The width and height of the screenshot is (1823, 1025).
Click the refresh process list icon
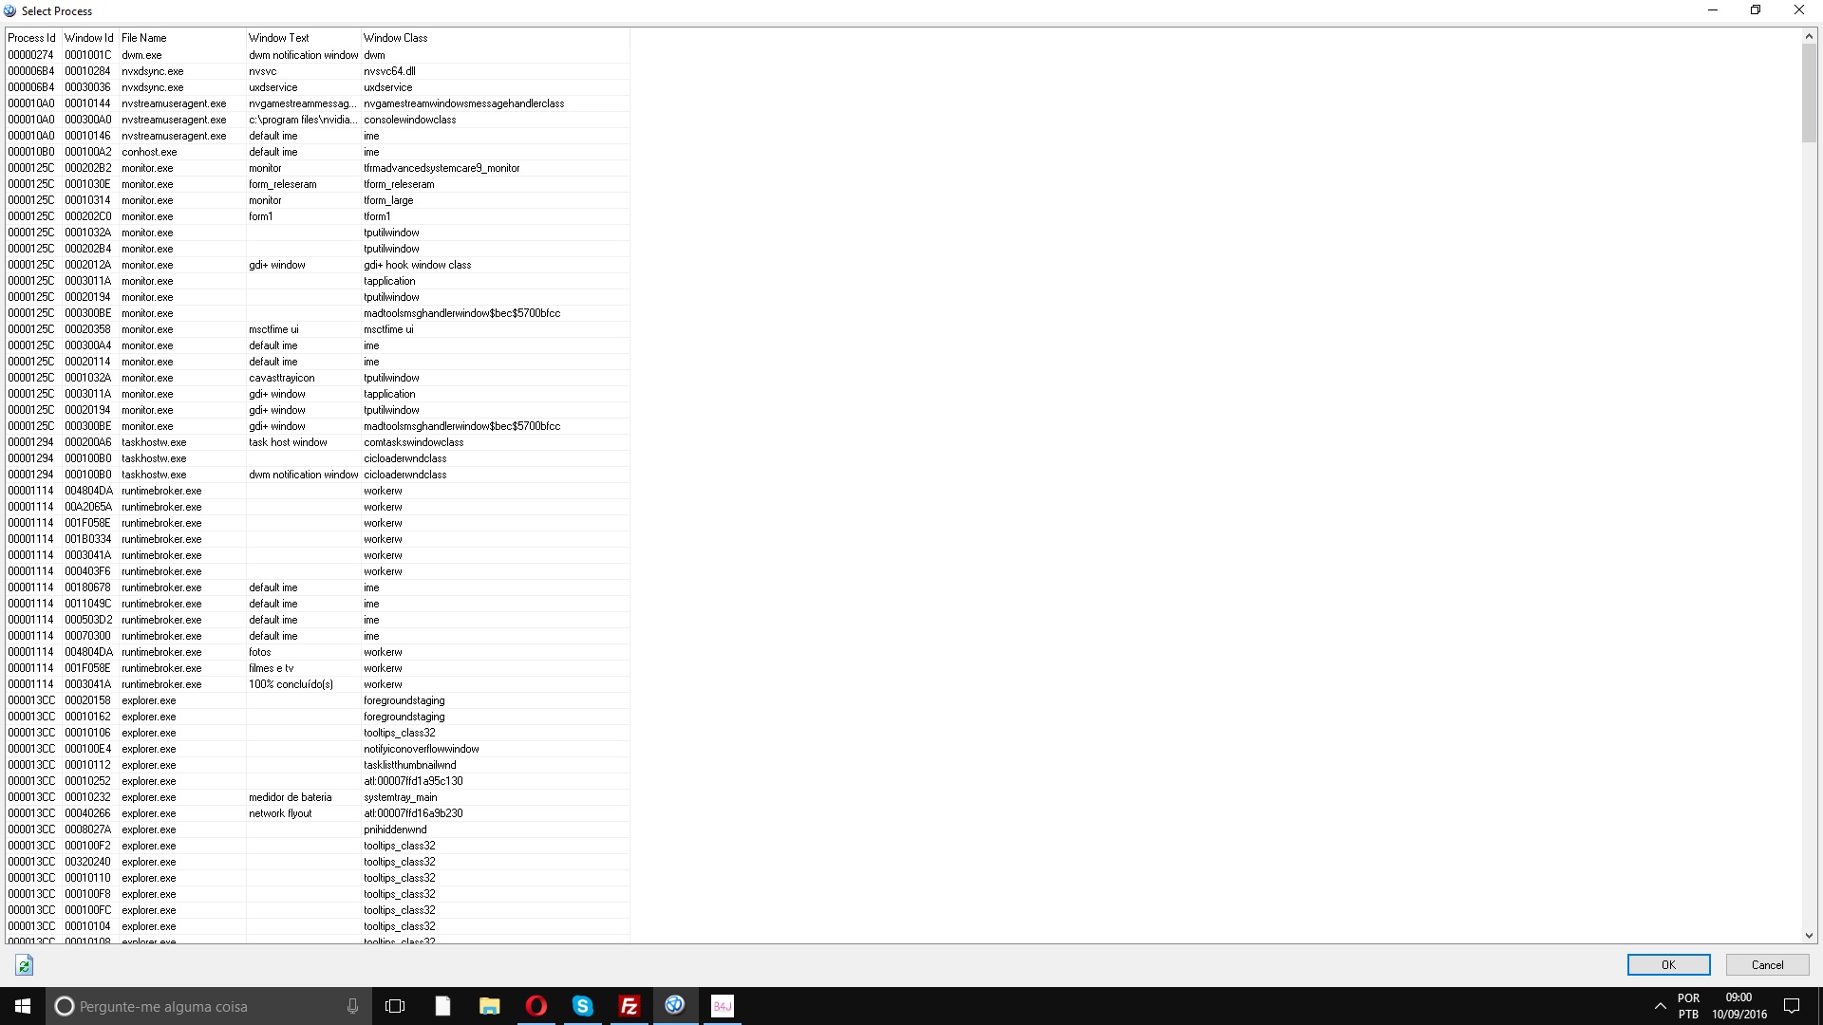point(24,965)
